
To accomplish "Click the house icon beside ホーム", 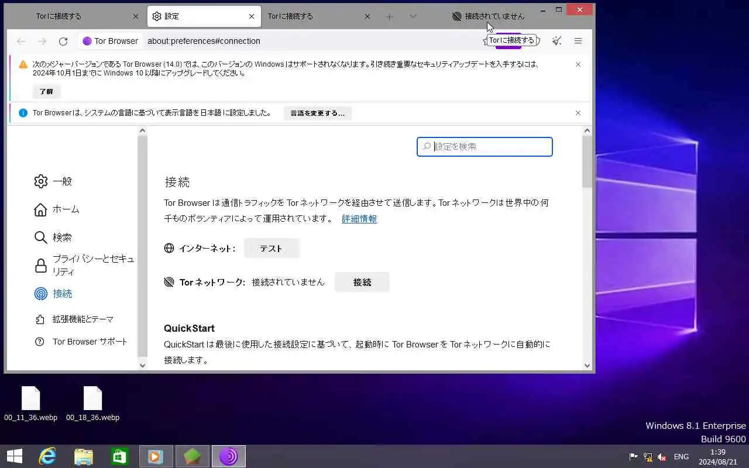I will [x=40, y=209].
